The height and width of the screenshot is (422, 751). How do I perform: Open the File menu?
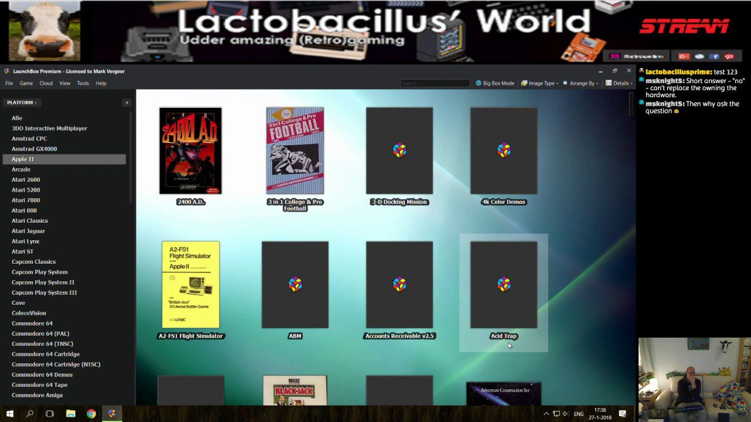click(x=9, y=83)
